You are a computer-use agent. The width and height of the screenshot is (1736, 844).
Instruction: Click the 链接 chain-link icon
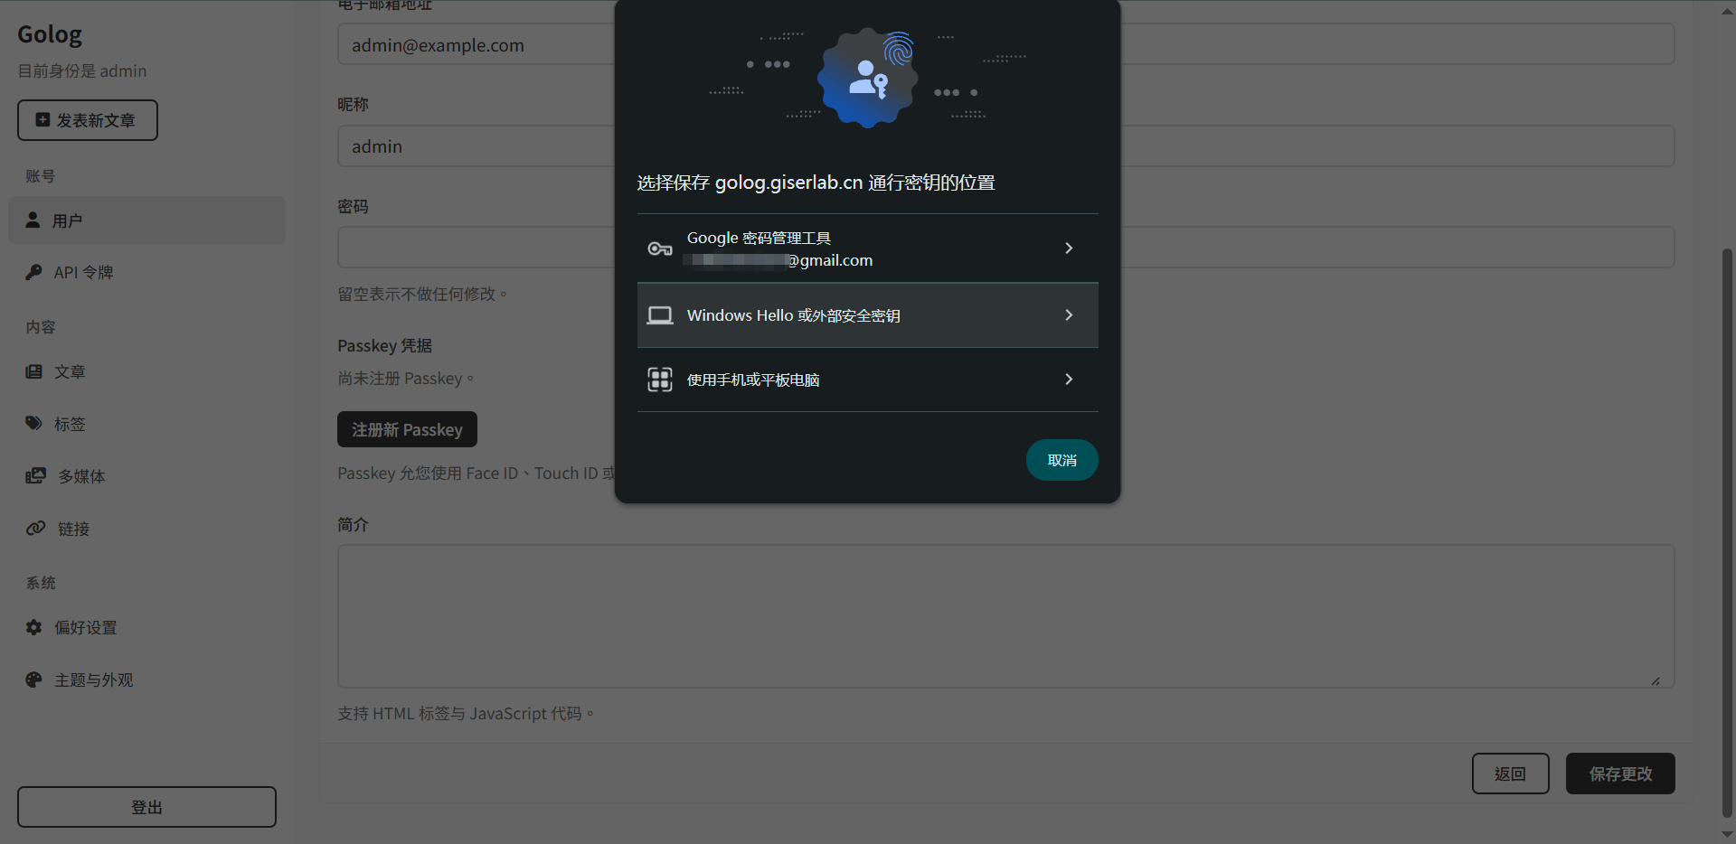[x=35, y=528]
